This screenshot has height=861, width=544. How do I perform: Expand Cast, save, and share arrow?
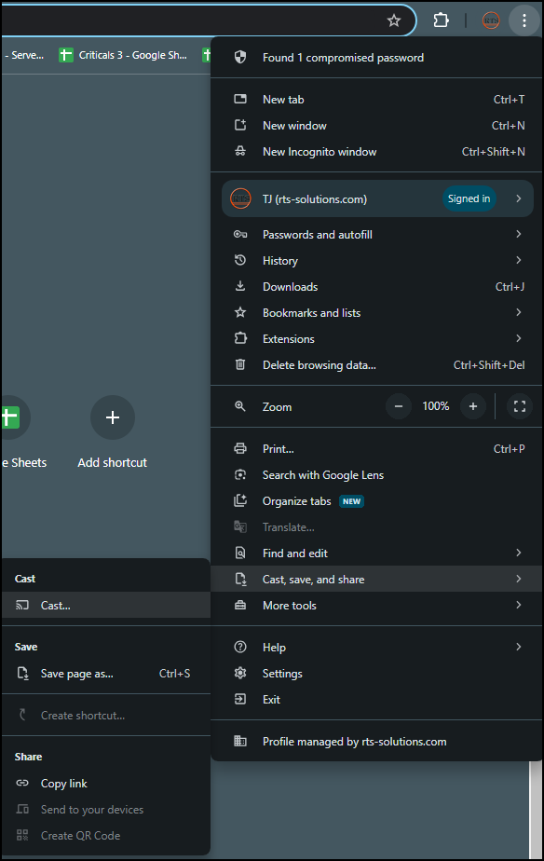point(519,579)
